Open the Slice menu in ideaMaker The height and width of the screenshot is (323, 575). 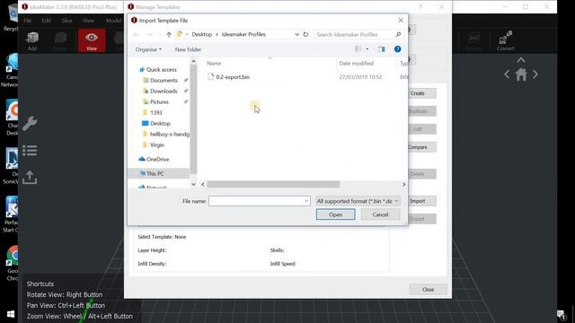(x=66, y=21)
